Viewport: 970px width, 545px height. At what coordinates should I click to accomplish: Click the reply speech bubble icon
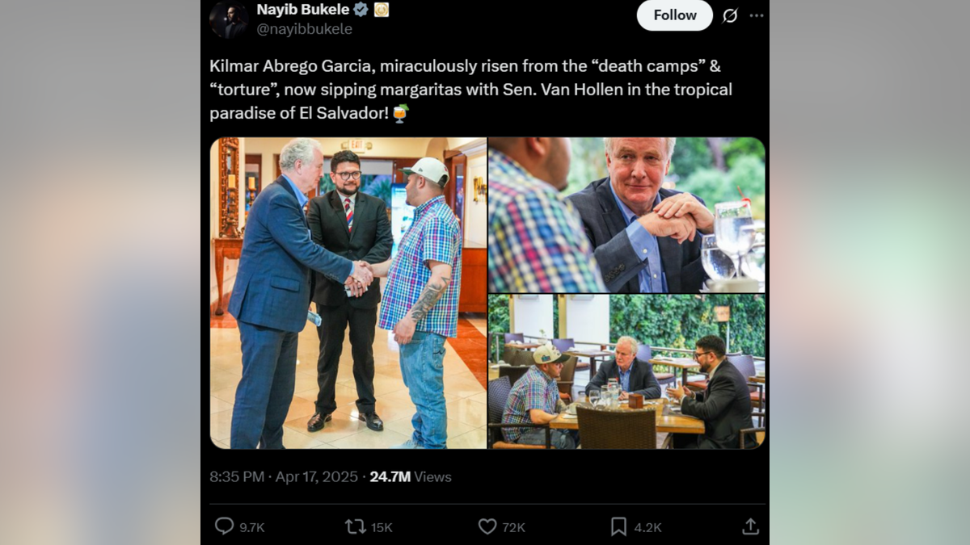coord(224,526)
